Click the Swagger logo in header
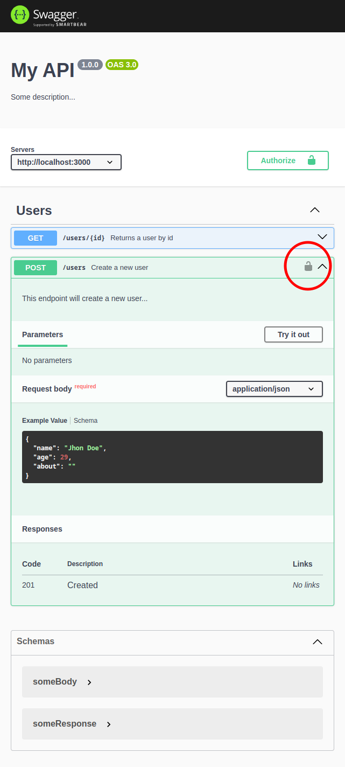 pos(48,16)
